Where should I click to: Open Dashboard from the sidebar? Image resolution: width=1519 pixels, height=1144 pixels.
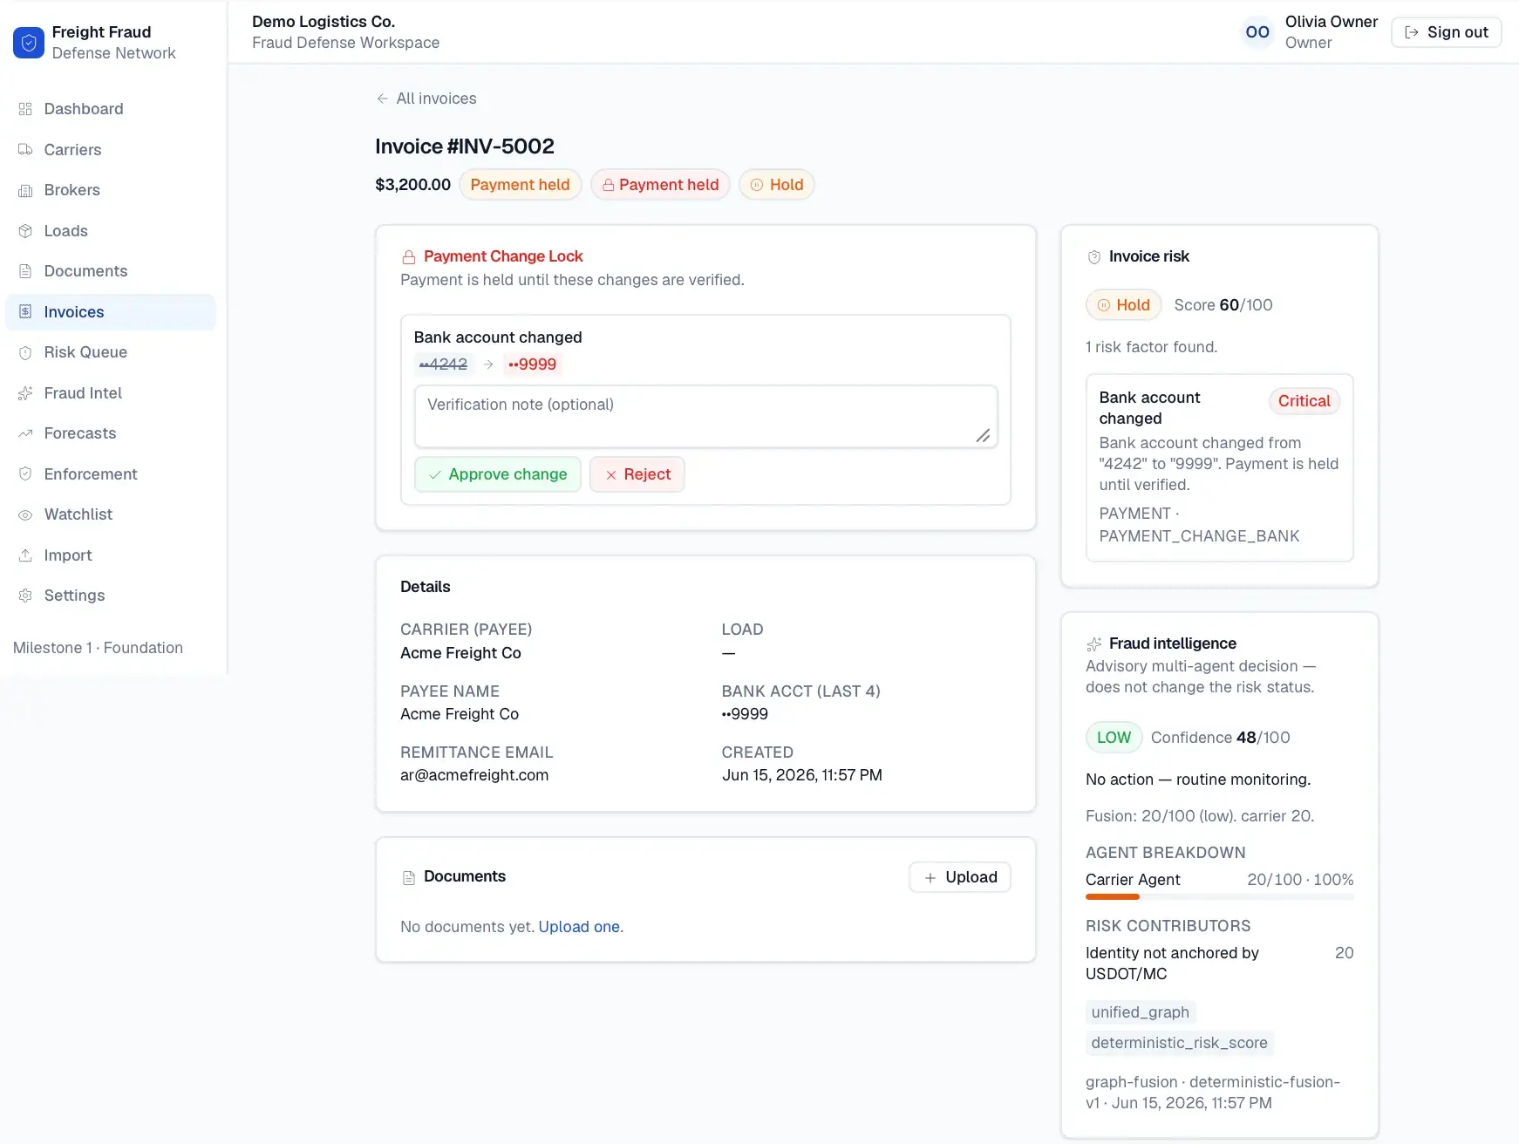click(111, 109)
